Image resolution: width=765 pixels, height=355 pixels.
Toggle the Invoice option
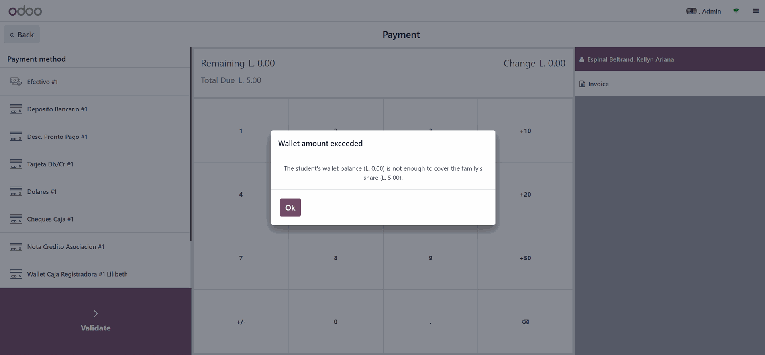tap(598, 84)
